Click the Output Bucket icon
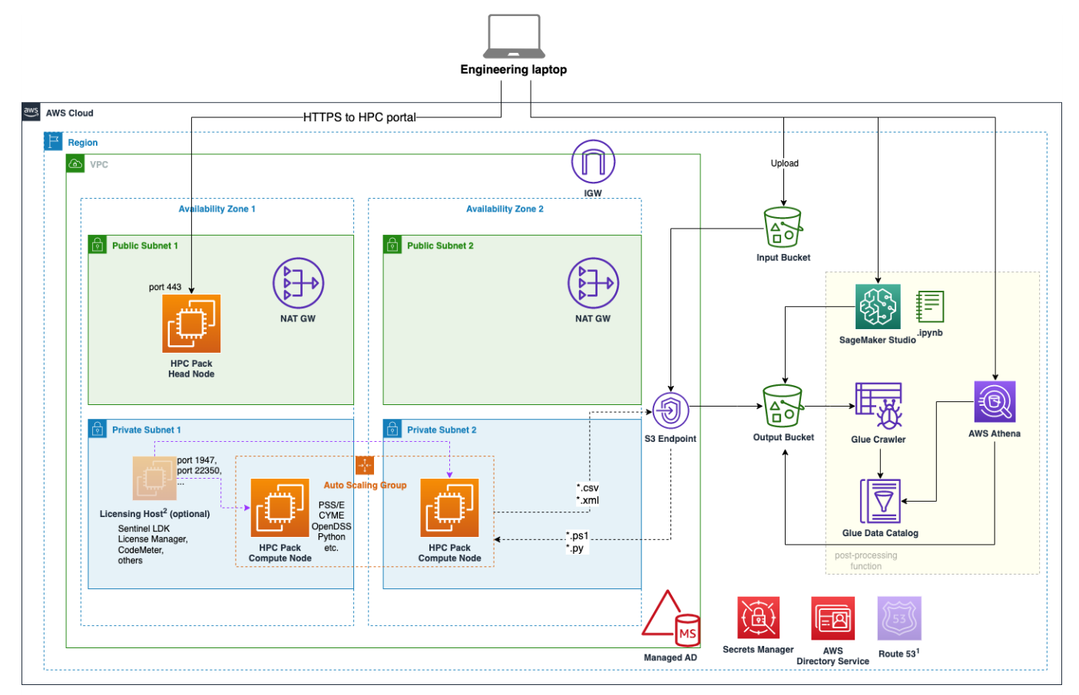The width and height of the screenshot is (1079, 695). 783,407
